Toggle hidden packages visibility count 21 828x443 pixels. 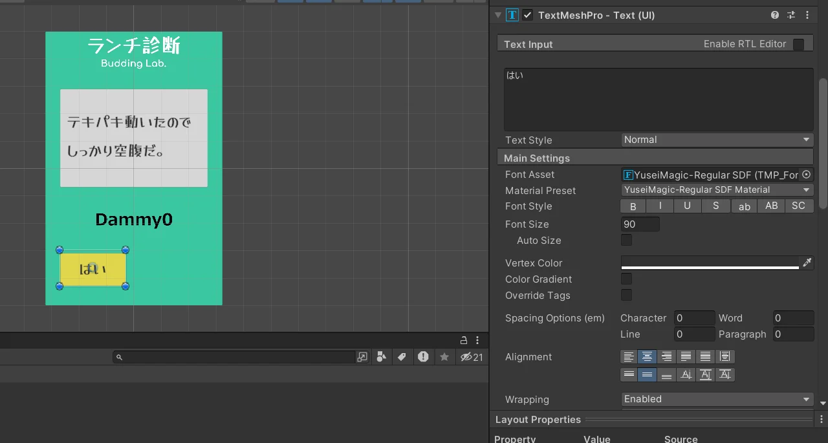click(x=472, y=357)
